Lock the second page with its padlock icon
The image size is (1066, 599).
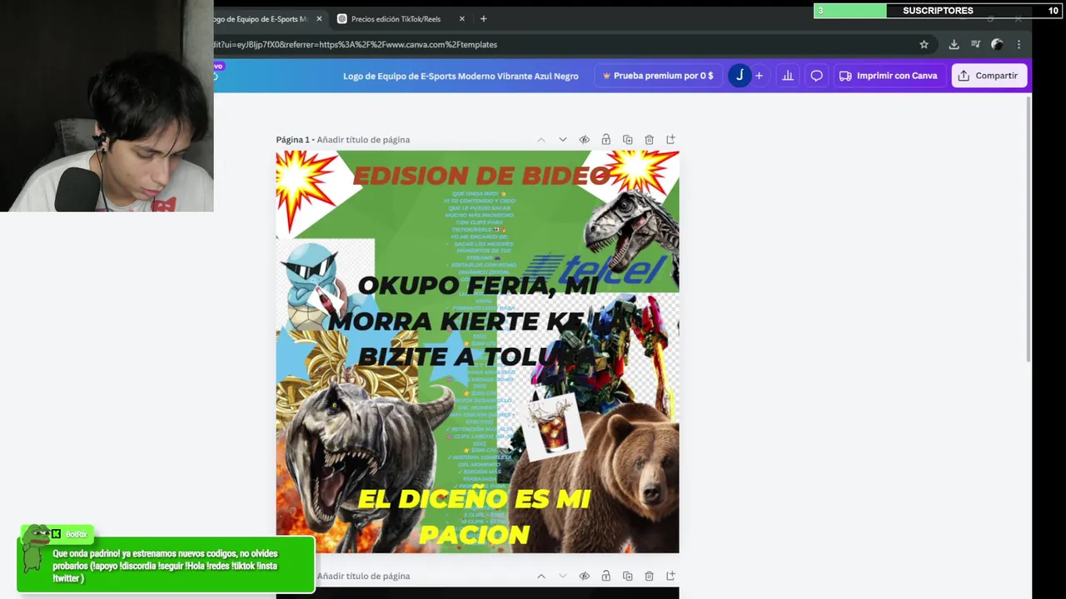[x=605, y=576]
